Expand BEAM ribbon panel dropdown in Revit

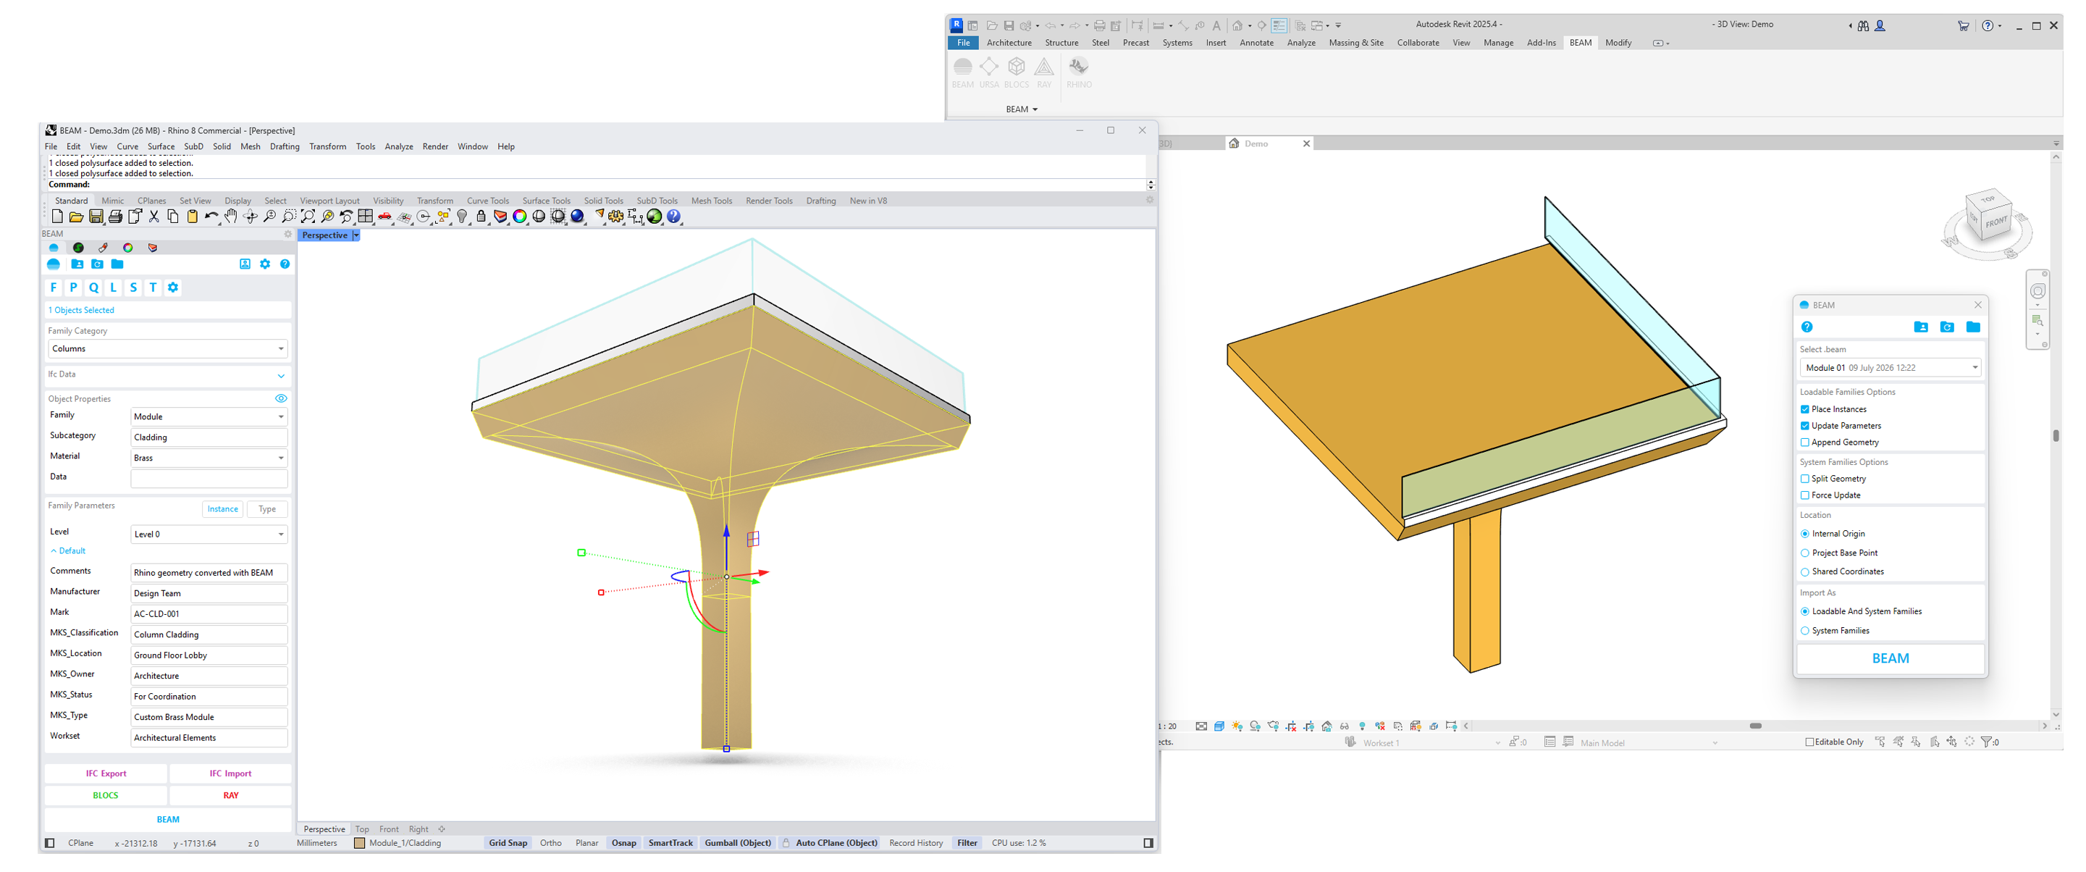click(1022, 109)
